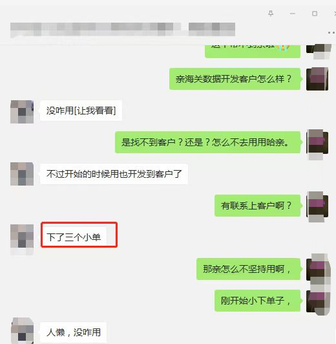Select the "人懒，没咋用" message
Screen dimensions: 336x344
pyautogui.click(x=73, y=332)
